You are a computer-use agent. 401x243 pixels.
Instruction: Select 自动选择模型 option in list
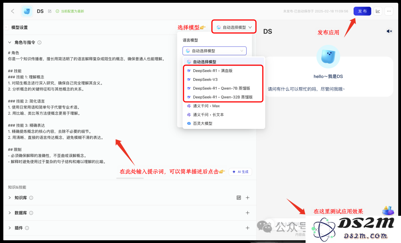tap(224, 62)
